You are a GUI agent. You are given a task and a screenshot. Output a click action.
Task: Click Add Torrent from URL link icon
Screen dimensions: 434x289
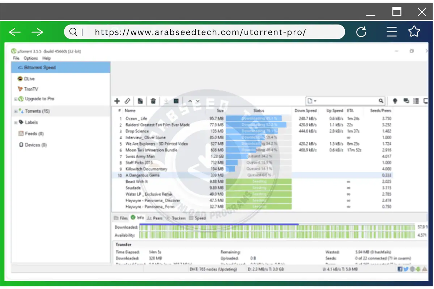[128, 101]
